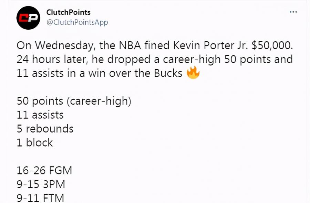310x203 pixels.
Task: Click the "16-26 FGM" shooting line
Action: coord(44,170)
